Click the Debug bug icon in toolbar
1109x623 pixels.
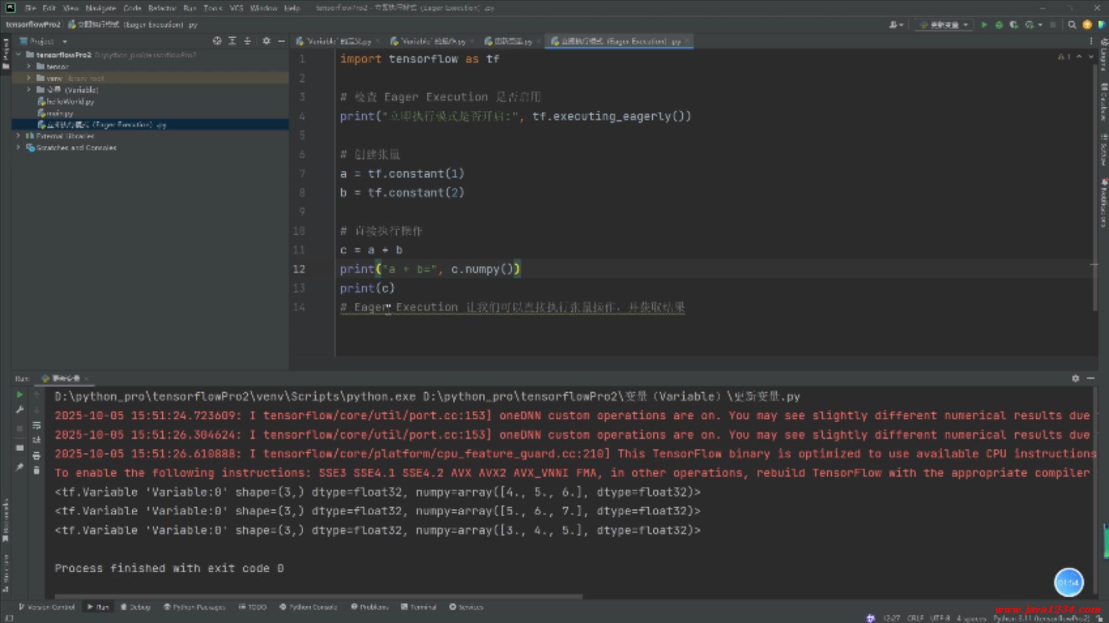tap(999, 25)
